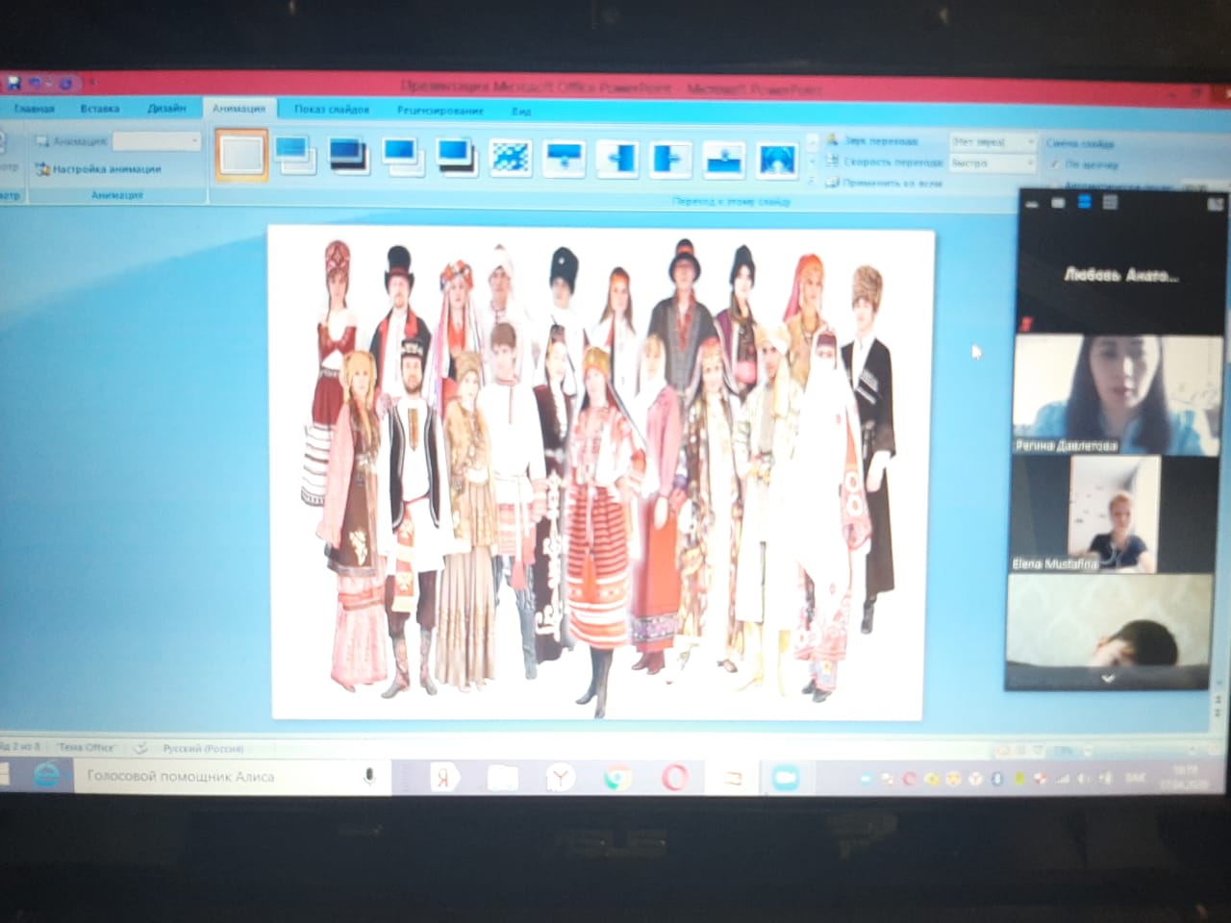Click the 'Тема Office' status bar entry
Viewport: 1231px width, 923px height.
(x=85, y=746)
